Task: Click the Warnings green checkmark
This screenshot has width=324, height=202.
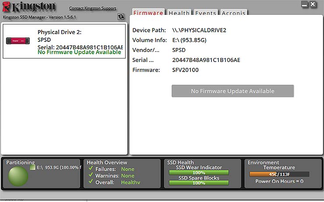Action: pos(91,175)
